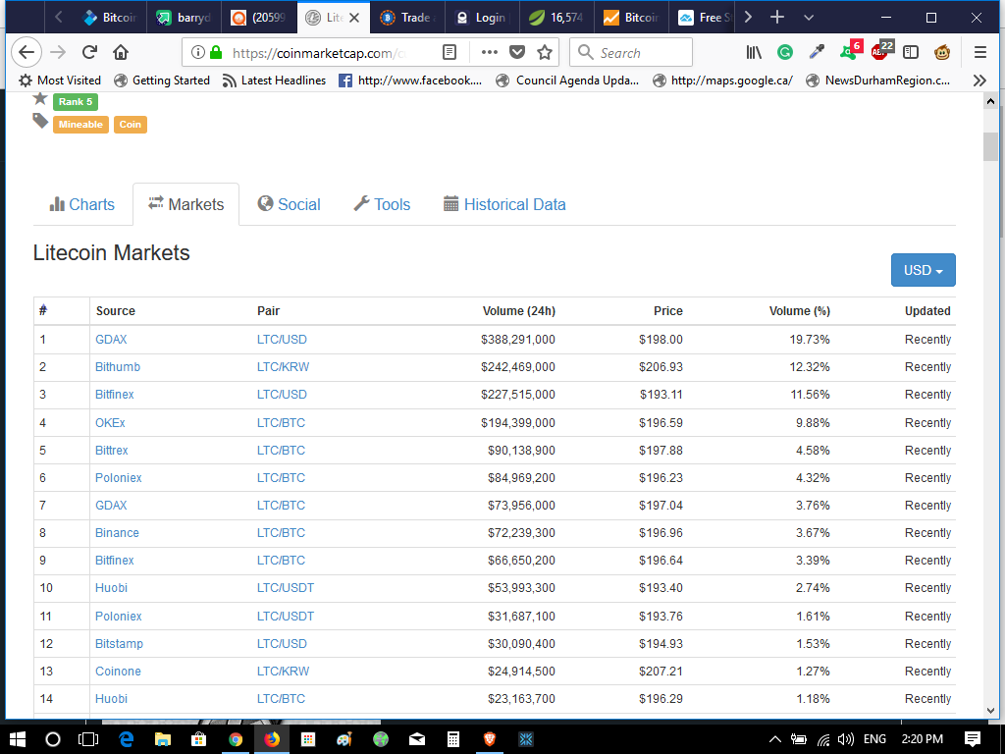Screen dimensions: 1005x754
Task: Click the Rank 5 badge
Action: [75, 101]
